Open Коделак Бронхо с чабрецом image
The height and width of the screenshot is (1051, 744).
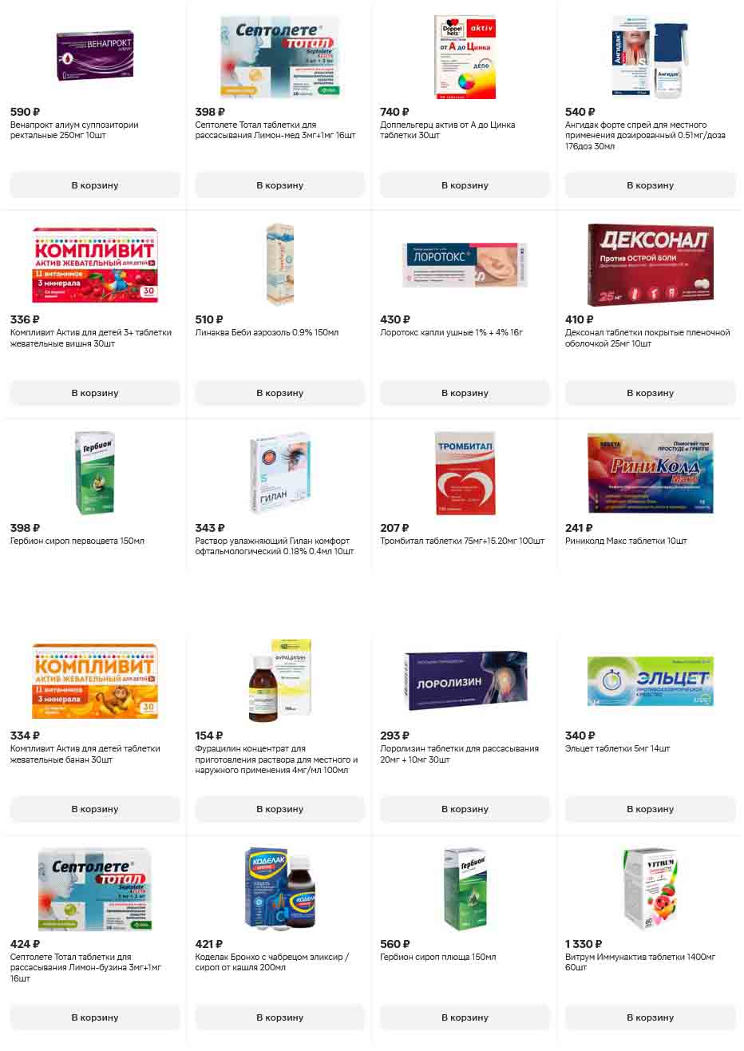click(x=280, y=889)
